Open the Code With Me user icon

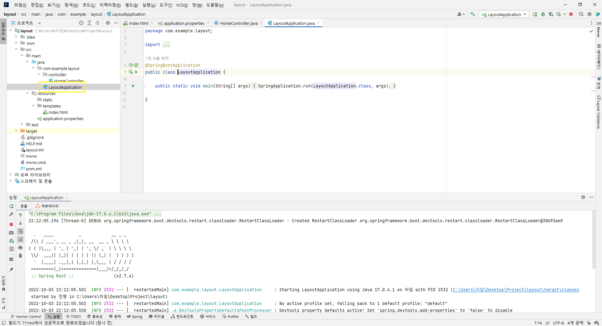(x=460, y=14)
